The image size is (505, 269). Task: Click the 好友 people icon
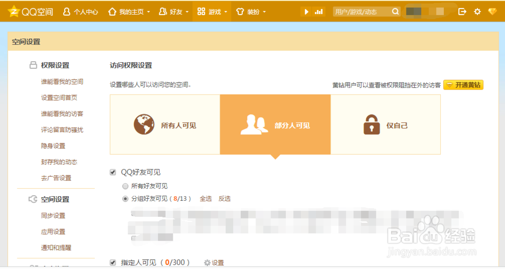163,12
